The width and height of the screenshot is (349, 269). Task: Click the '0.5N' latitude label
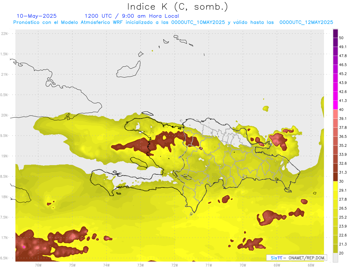[x=3, y=95]
